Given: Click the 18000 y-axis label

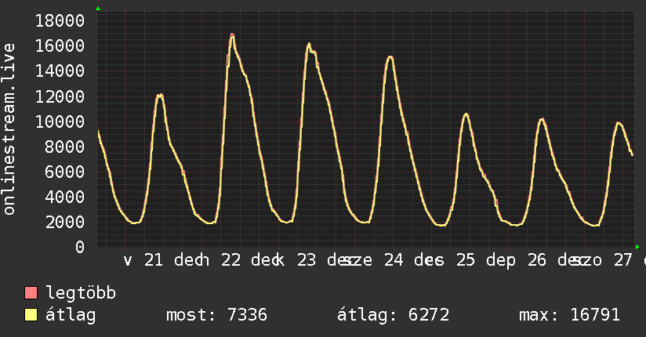Looking at the screenshot, I should [60, 20].
